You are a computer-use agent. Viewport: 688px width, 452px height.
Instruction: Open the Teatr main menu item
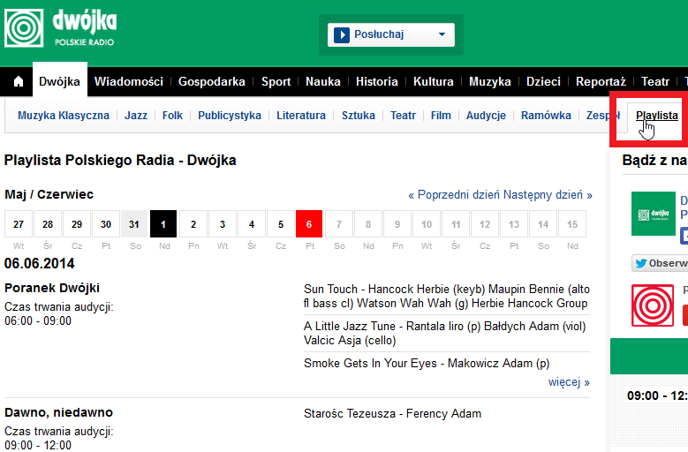[655, 81]
